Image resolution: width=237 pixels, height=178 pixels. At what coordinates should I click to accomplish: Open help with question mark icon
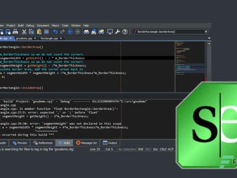[x=125, y=32]
